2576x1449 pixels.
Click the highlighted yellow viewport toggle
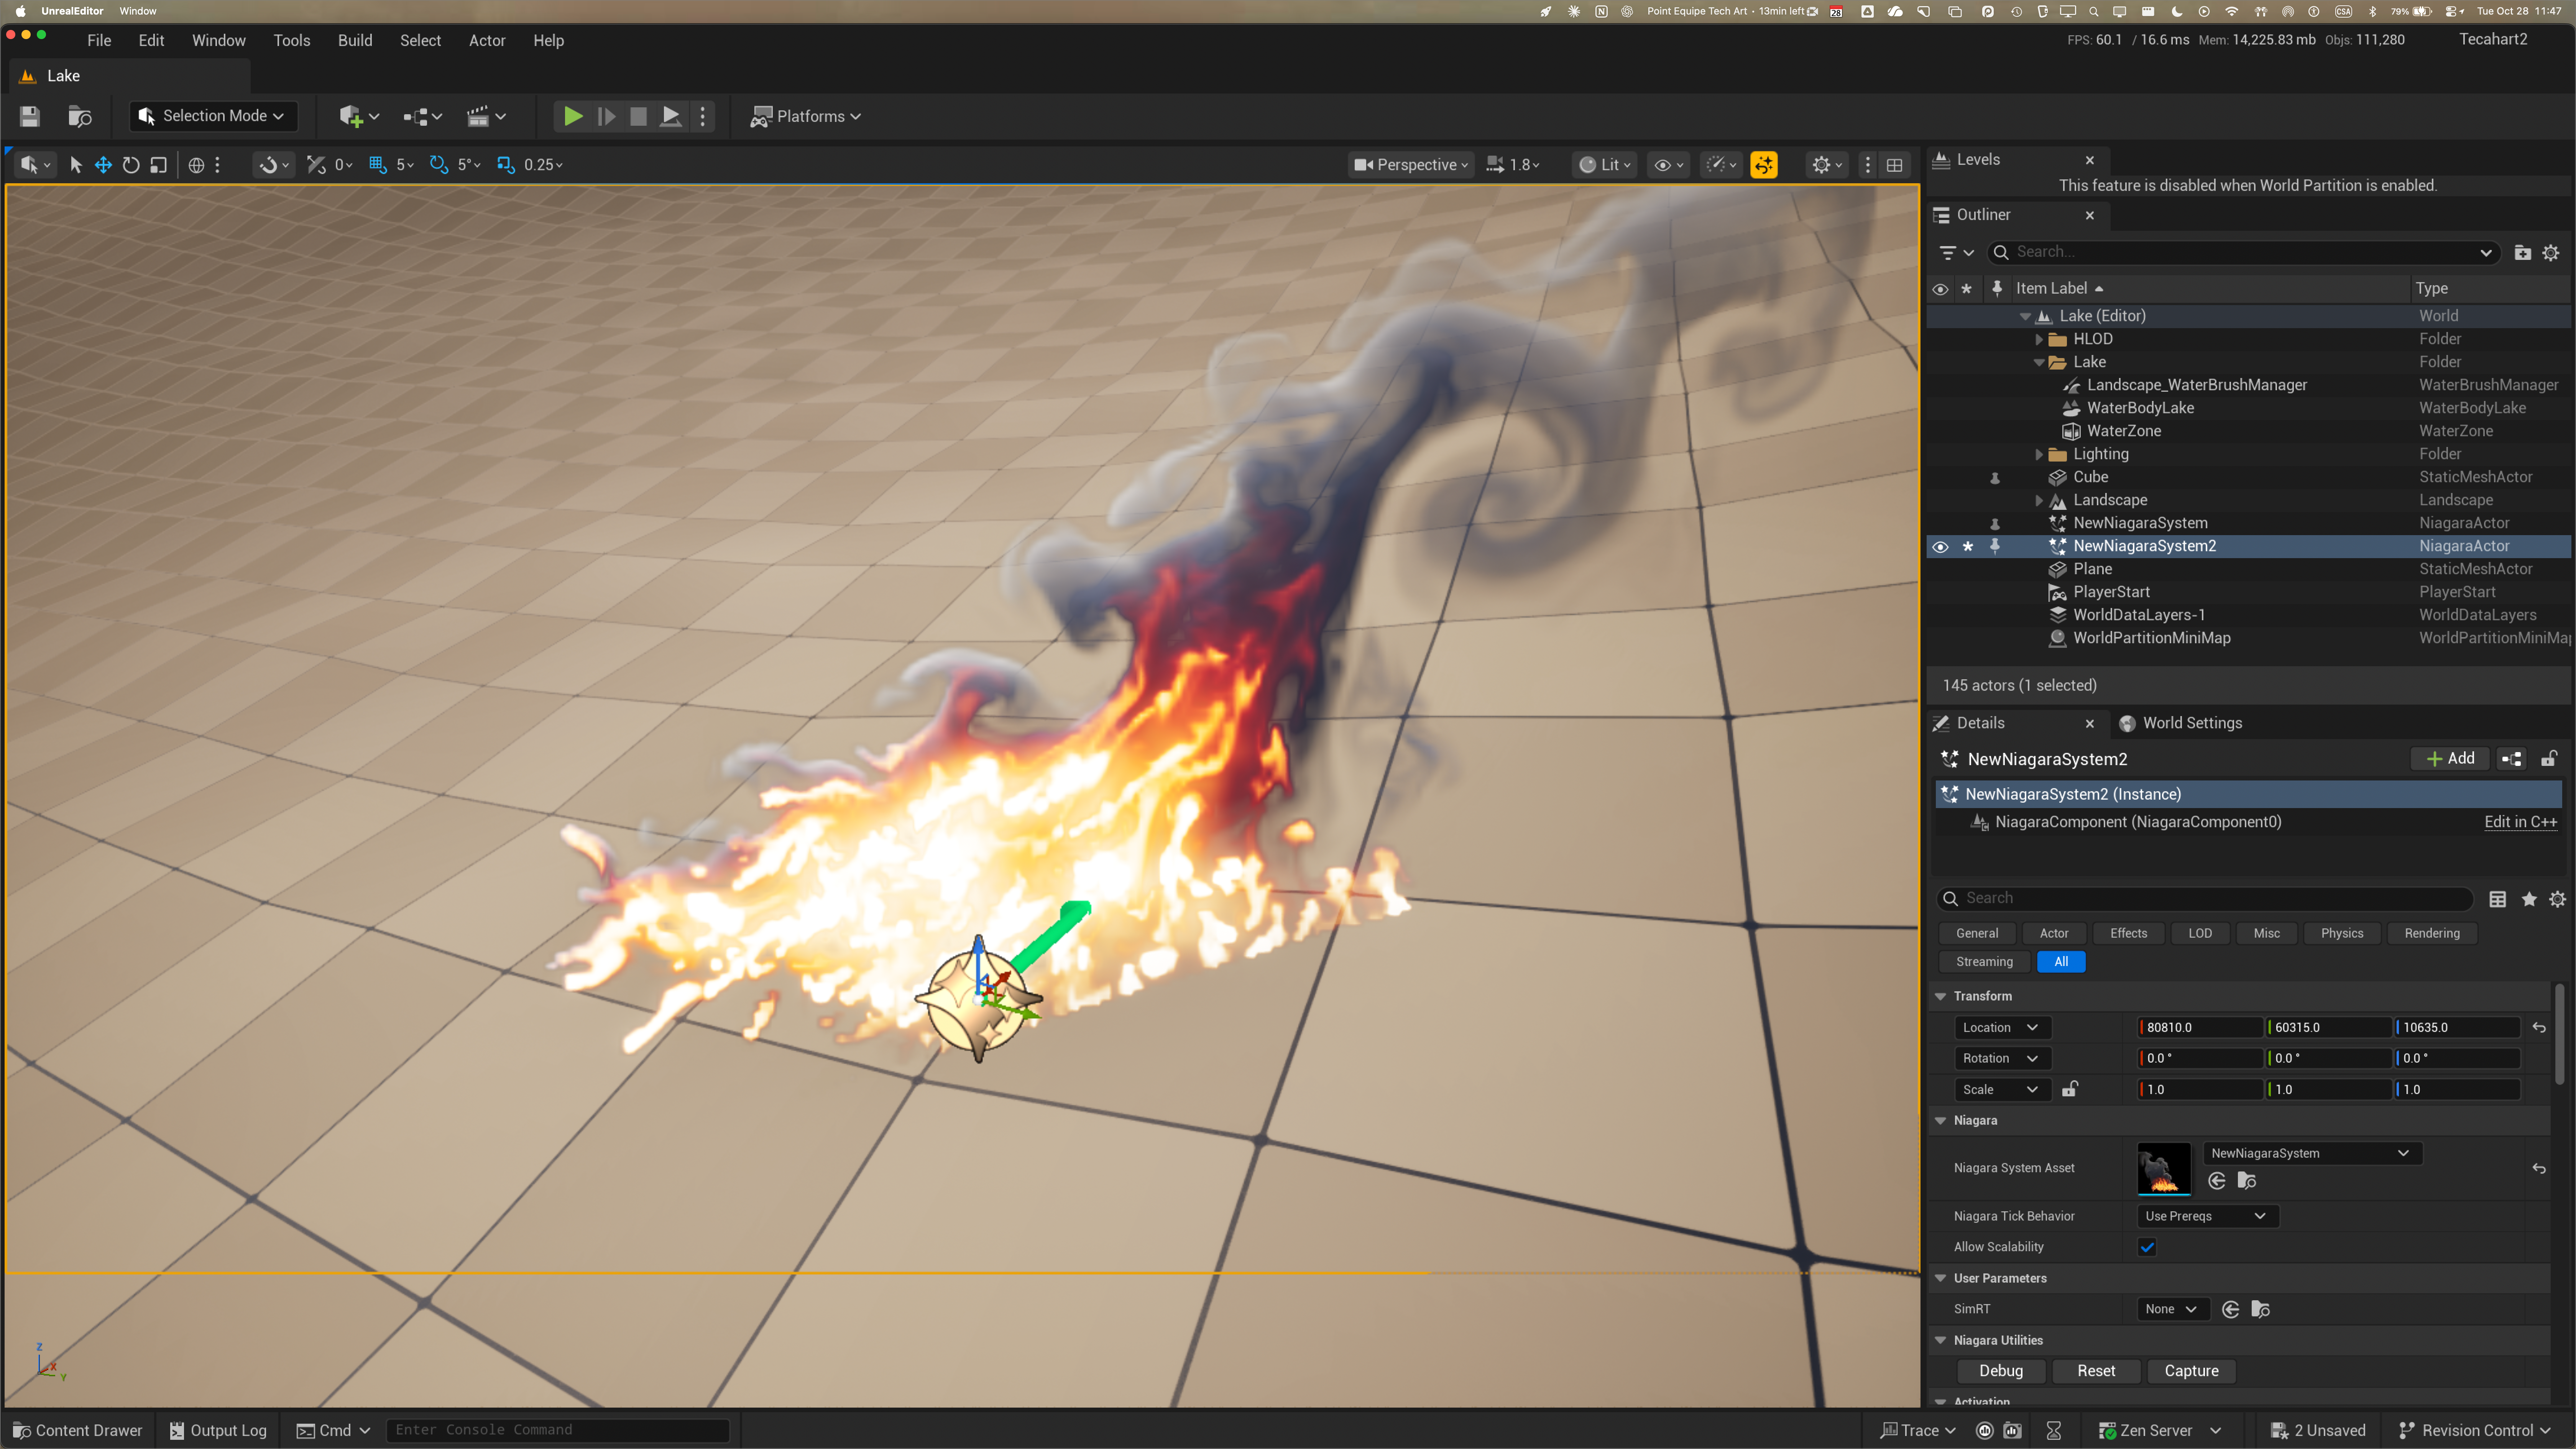1764,165
